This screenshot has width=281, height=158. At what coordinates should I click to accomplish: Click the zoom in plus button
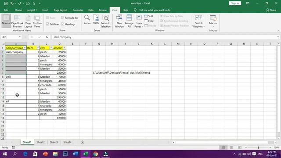point(270,147)
